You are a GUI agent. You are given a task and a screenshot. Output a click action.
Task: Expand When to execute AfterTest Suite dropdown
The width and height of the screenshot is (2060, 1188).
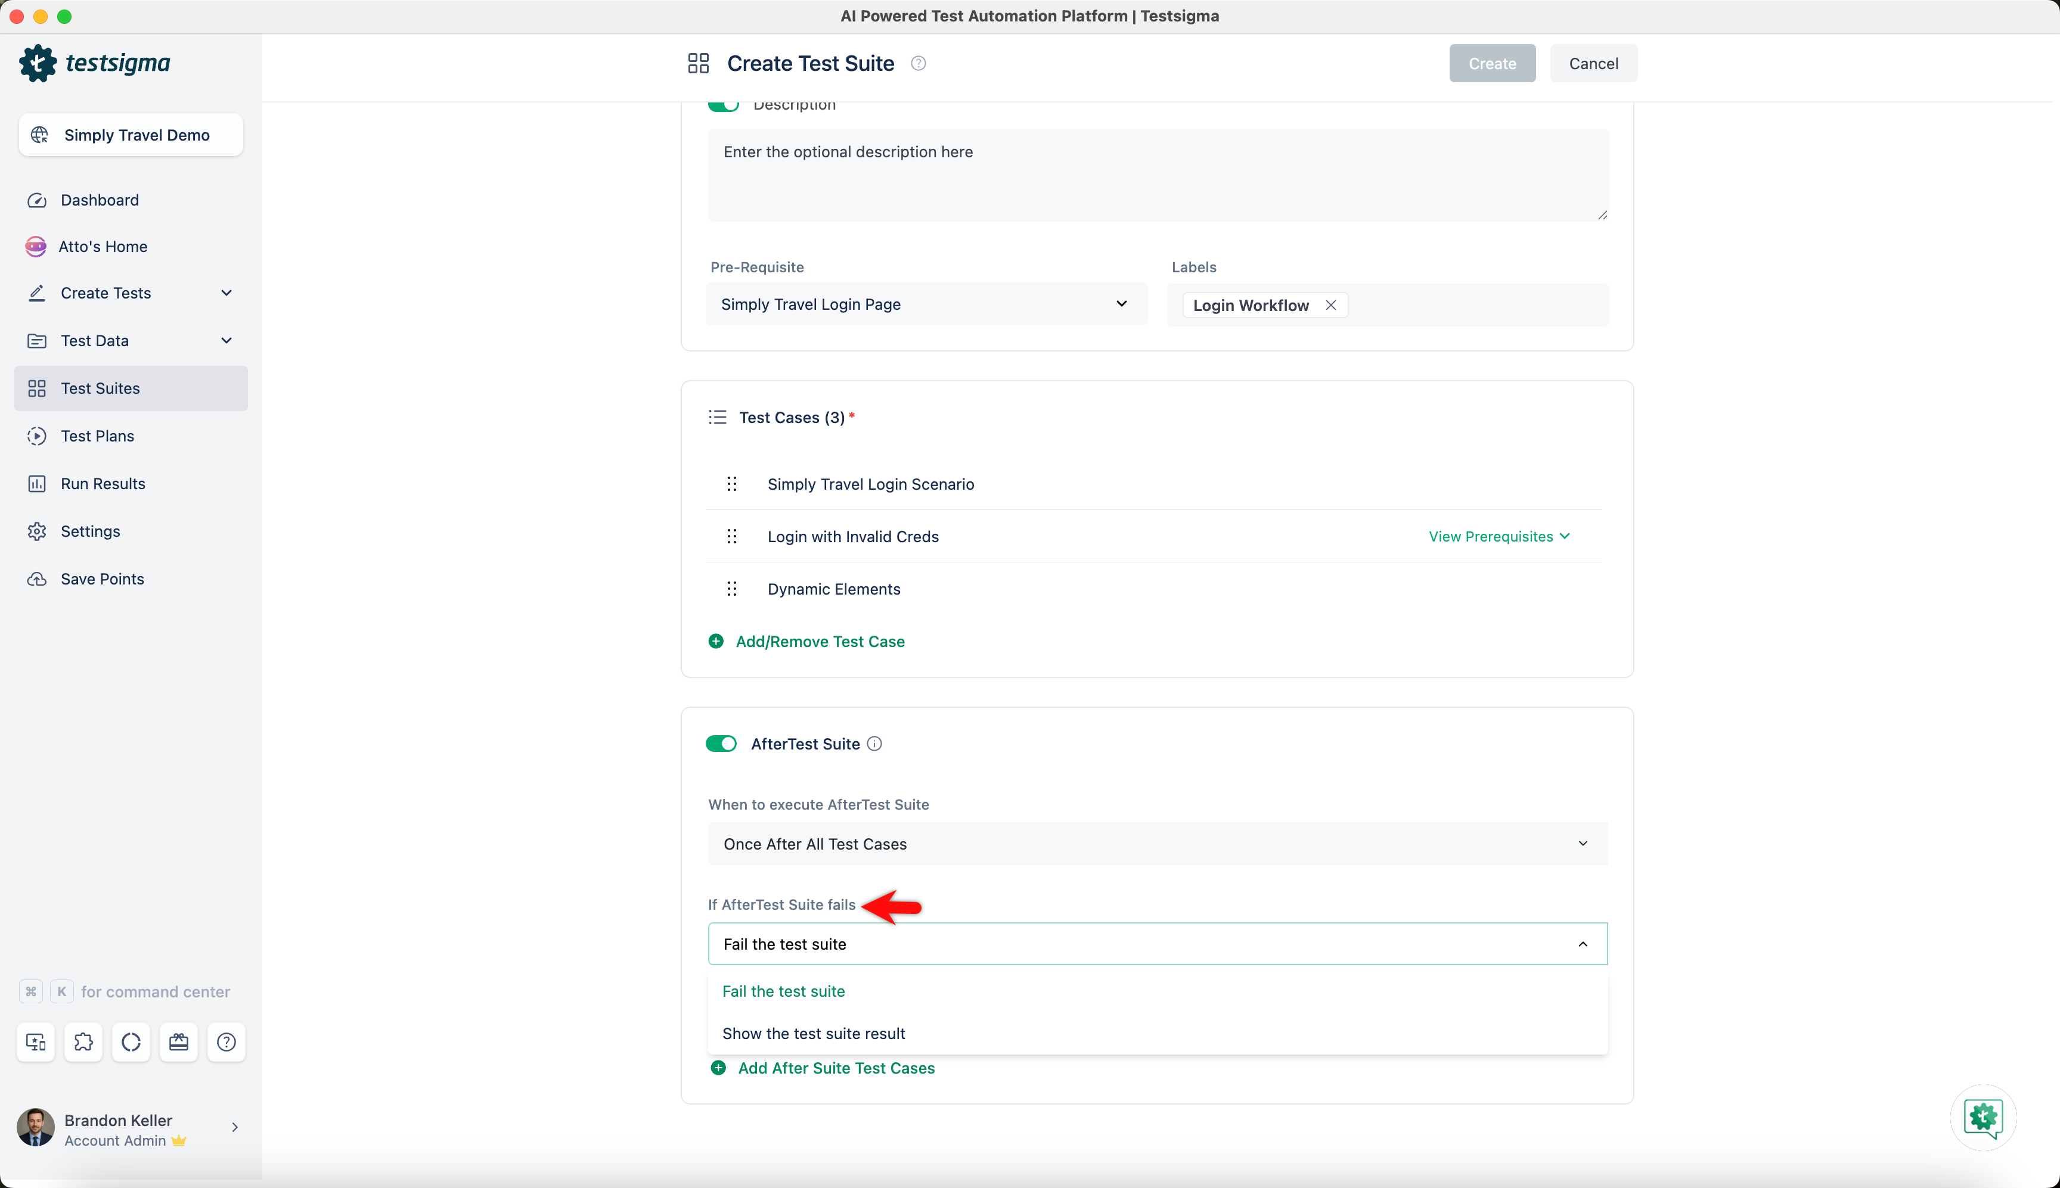click(x=1156, y=844)
